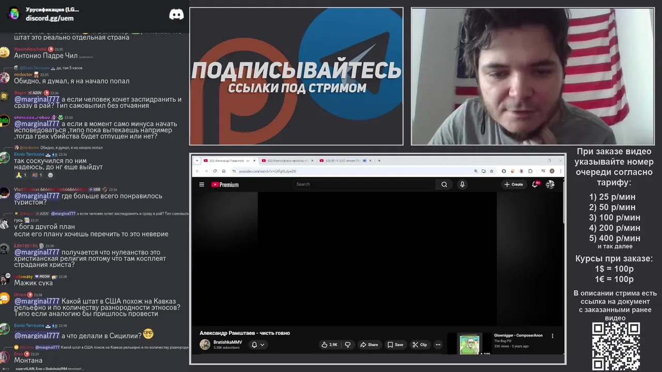The image size is (662, 372).
Task: Click the Share button
Action: click(x=369, y=345)
